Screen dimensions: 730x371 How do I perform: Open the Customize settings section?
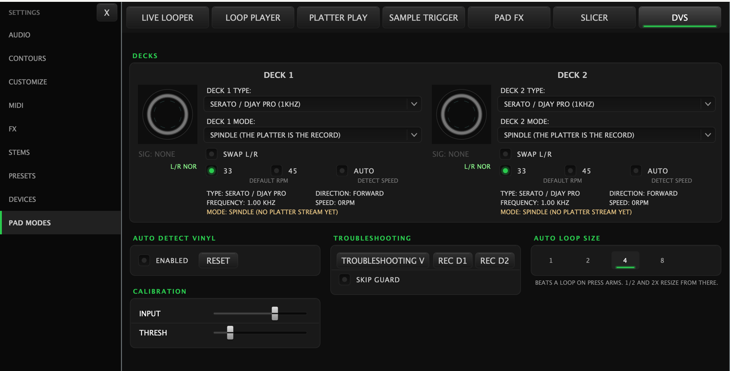point(60,82)
